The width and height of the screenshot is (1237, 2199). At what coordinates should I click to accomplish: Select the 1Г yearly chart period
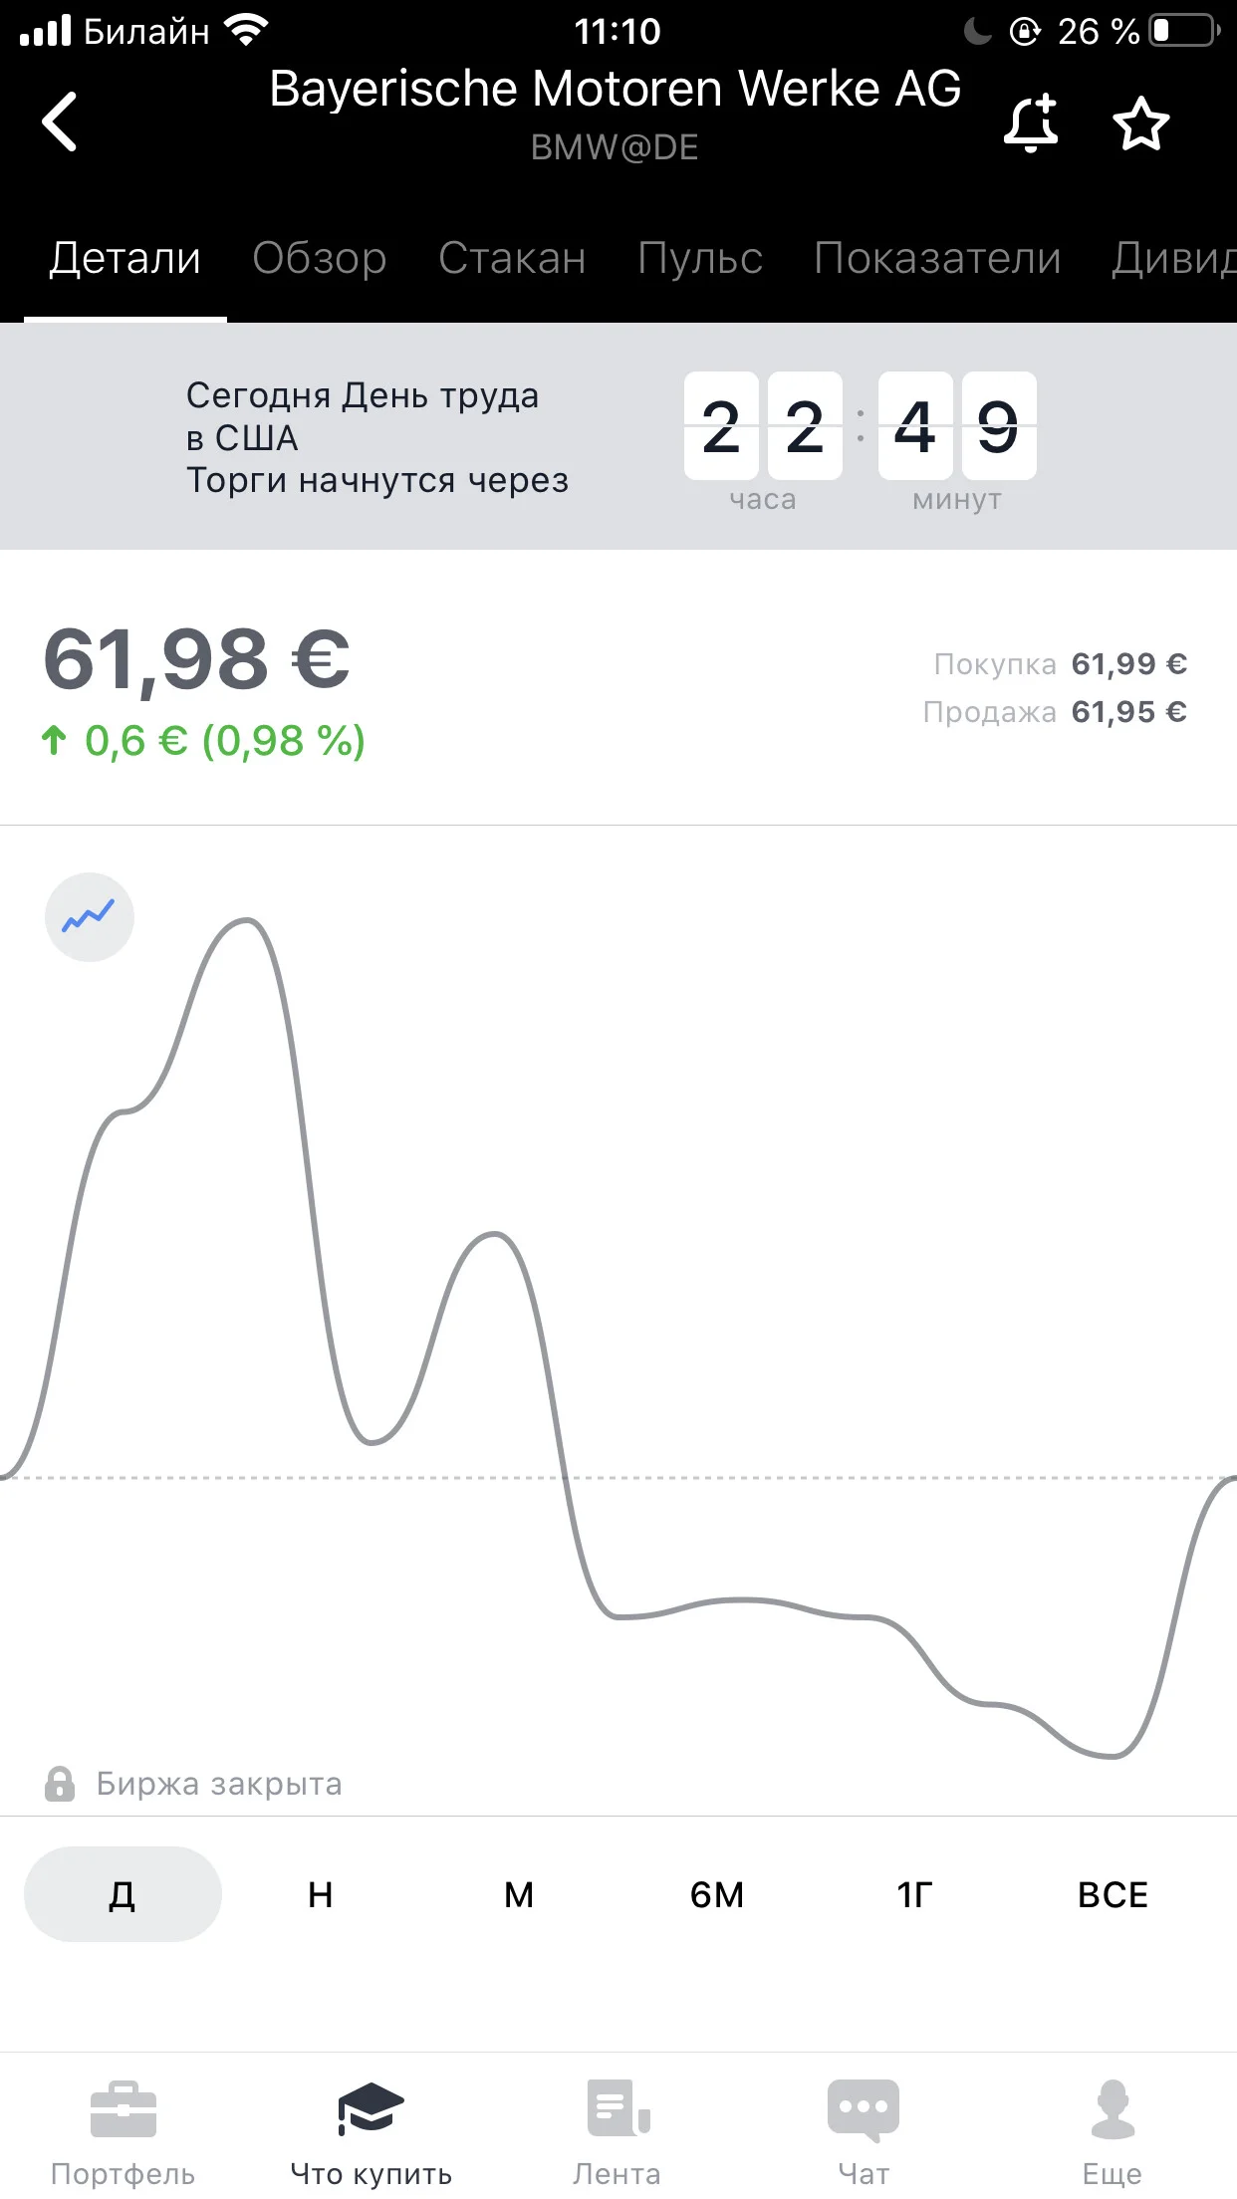coord(915,1893)
